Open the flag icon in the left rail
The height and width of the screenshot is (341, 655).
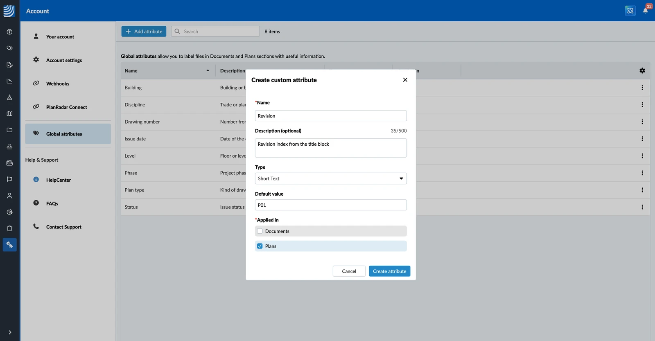click(x=9, y=179)
